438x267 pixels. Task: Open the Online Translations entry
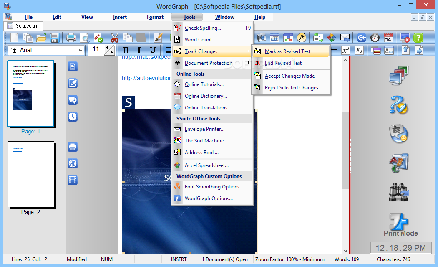pos(212,108)
